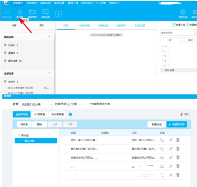
Task: Switch to the 移动常用语 tab
Action: tap(58, 115)
